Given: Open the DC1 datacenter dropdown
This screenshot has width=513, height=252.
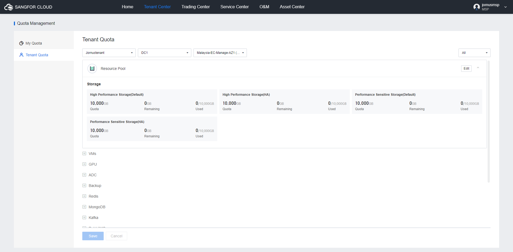Looking at the screenshot, I should pos(165,53).
